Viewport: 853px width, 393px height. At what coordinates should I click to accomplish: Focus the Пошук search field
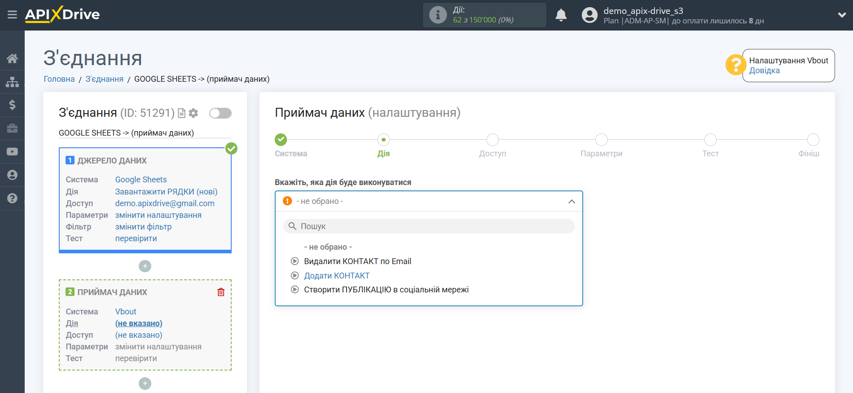tap(429, 226)
